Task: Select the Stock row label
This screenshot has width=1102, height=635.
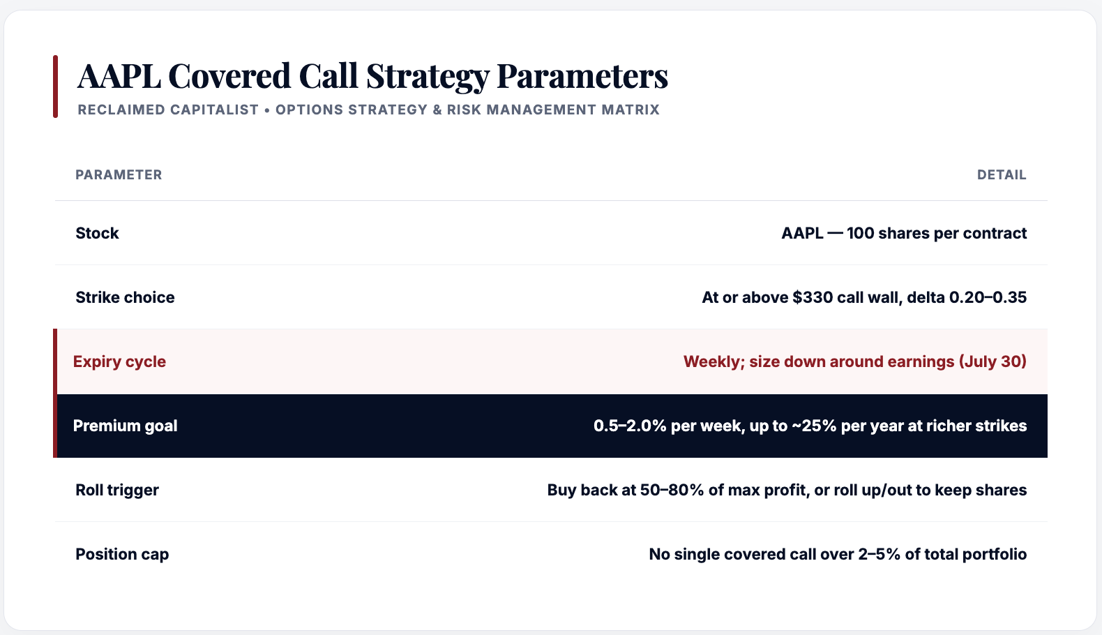Action: click(97, 233)
